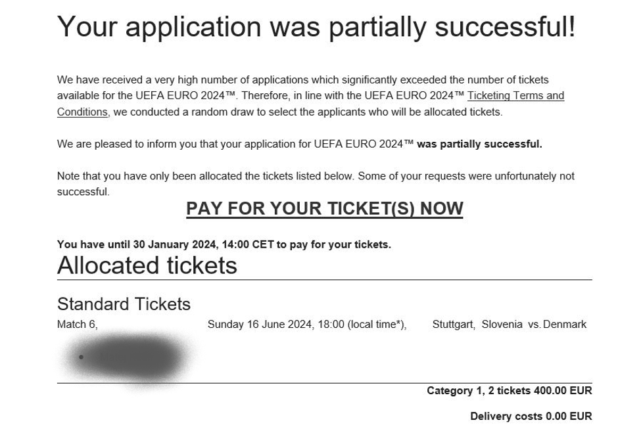Select the Allocated tickets heading
This screenshot has width=618, height=427.
tap(147, 265)
